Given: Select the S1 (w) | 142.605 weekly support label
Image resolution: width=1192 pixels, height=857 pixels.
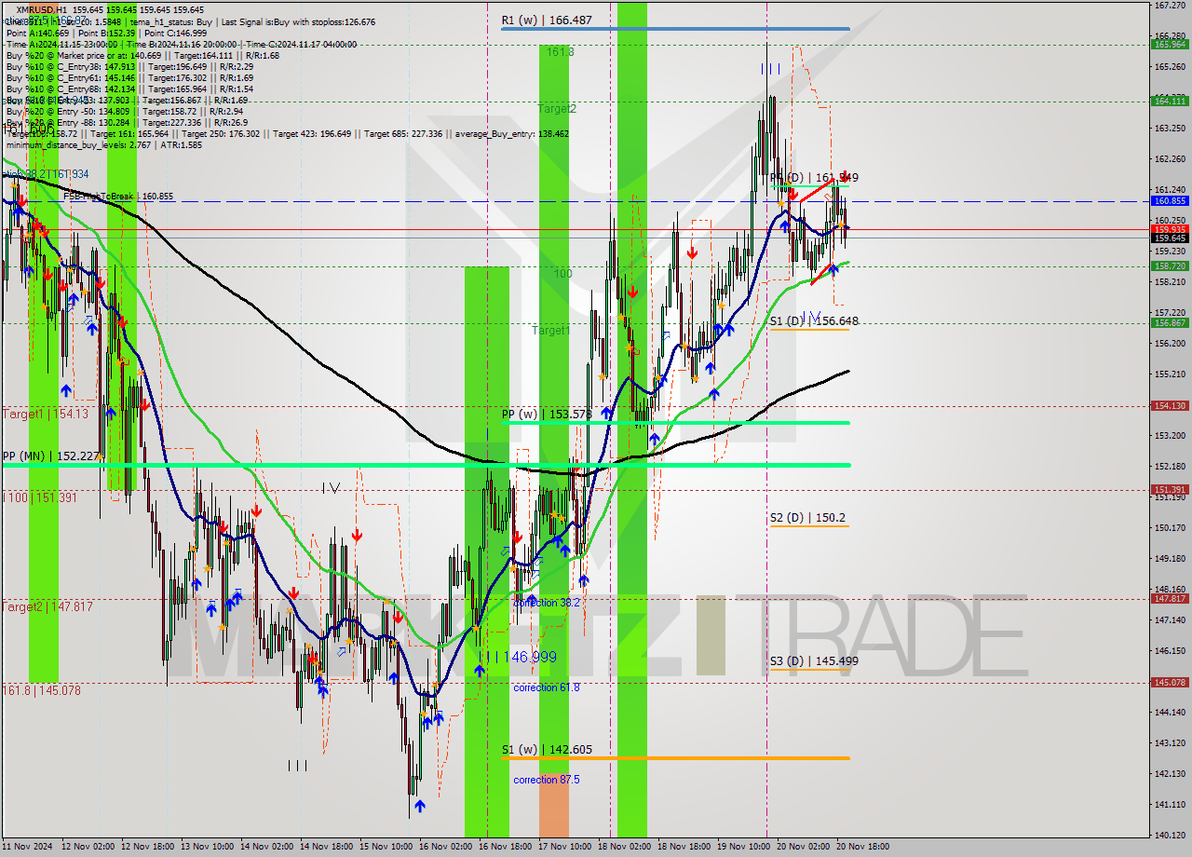Looking at the screenshot, I should tap(548, 749).
